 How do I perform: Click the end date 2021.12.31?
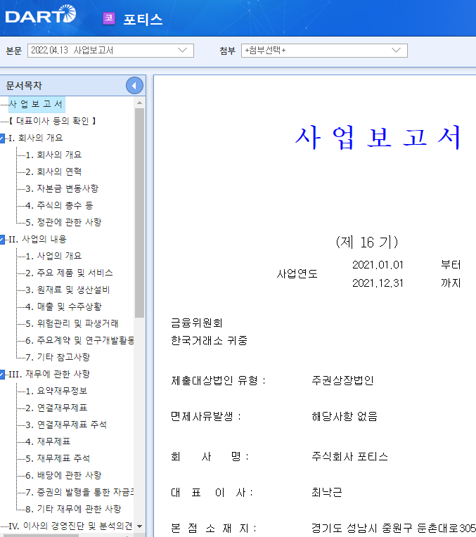point(378,283)
